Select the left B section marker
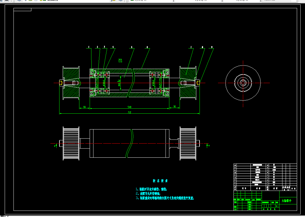305x217 pixels. pyautogui.click(x=55, y=146)
